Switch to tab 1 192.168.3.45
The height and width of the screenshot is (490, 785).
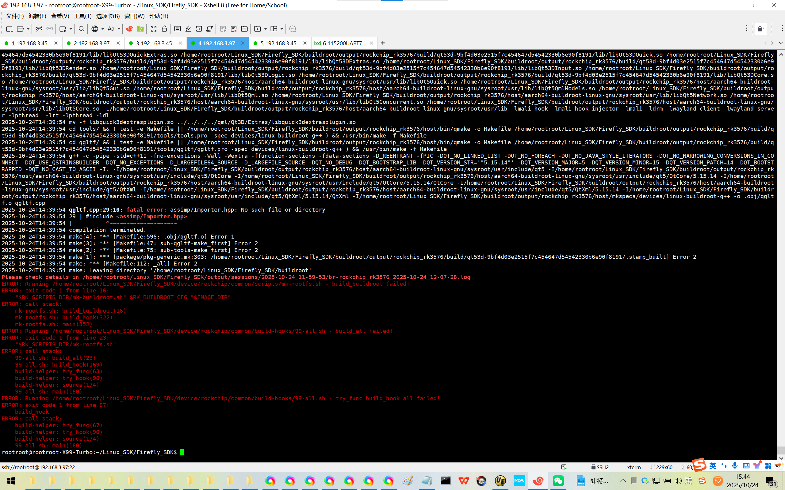[29, 43]
